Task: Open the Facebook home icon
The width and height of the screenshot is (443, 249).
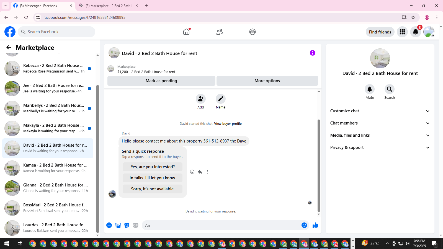Action: click(x=186, y=32)
